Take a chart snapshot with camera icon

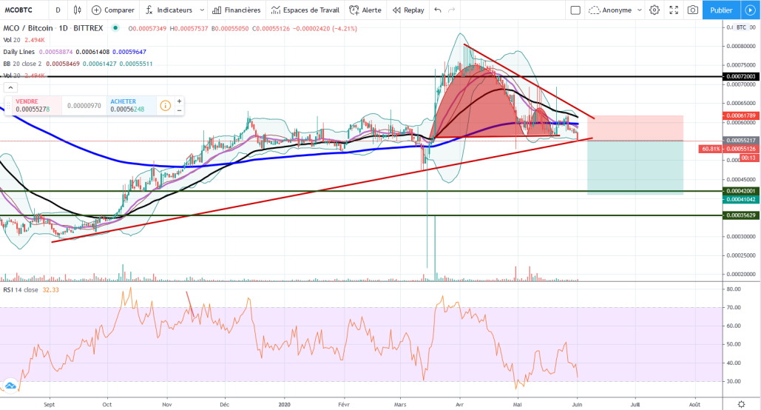(x=692, y=10)
